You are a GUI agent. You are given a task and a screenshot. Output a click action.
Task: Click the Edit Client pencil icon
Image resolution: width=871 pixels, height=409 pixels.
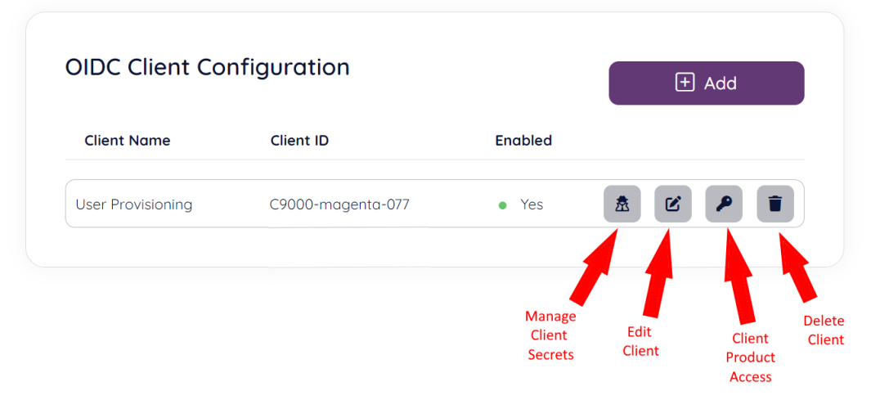coord(672,204)
